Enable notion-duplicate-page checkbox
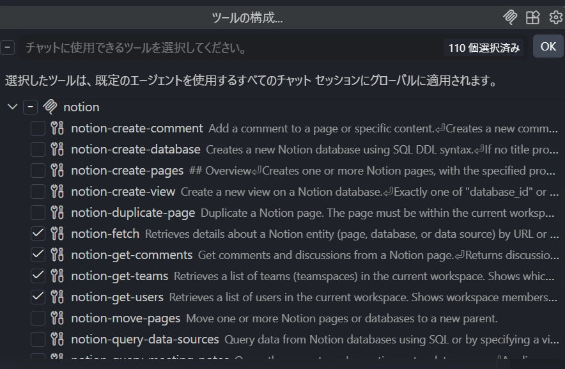This screenshot has height=369, width=565. click(38, 212)
